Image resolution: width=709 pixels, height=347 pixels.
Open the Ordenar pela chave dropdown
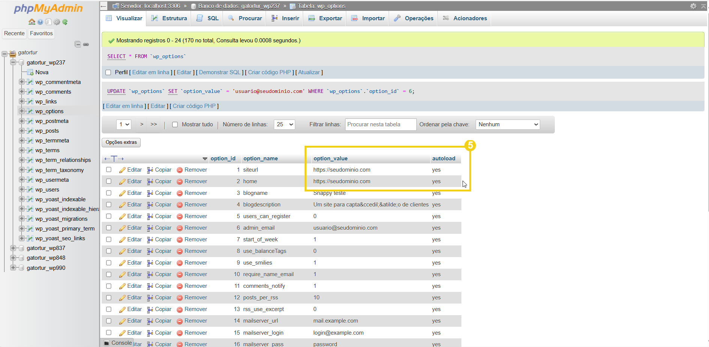tap(508, 124)
